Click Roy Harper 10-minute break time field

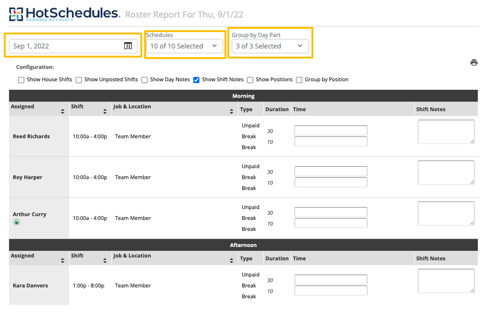331,182
